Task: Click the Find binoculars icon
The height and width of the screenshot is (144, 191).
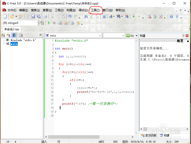Action: [86, 16]
